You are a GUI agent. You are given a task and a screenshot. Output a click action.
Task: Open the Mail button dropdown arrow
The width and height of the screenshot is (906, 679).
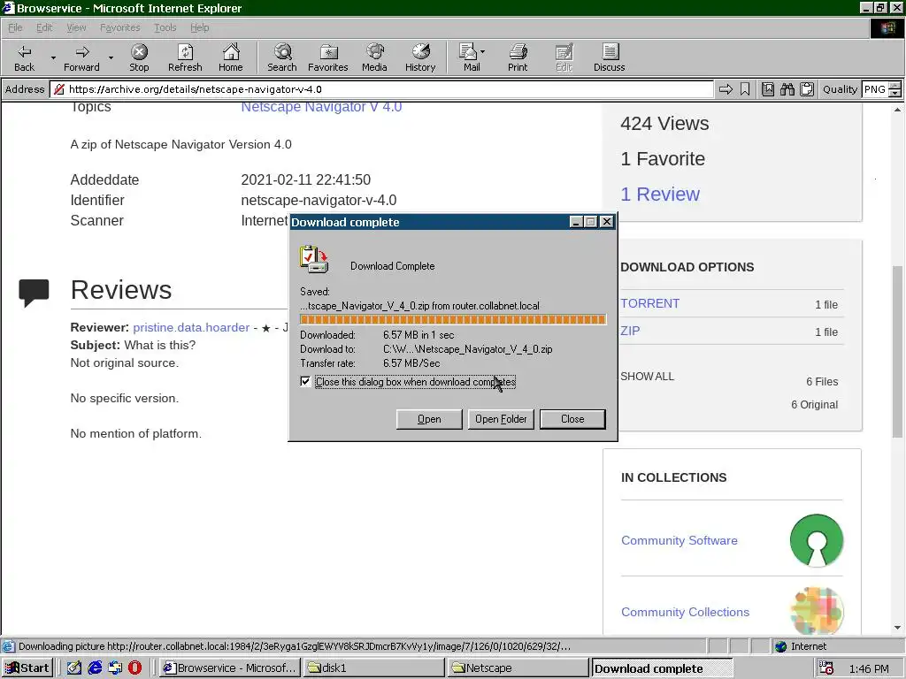point(482,51)
